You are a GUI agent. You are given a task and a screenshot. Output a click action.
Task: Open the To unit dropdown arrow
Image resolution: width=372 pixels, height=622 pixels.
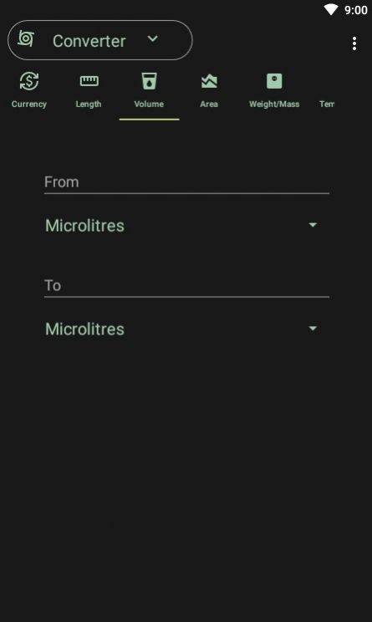(313, 329)
